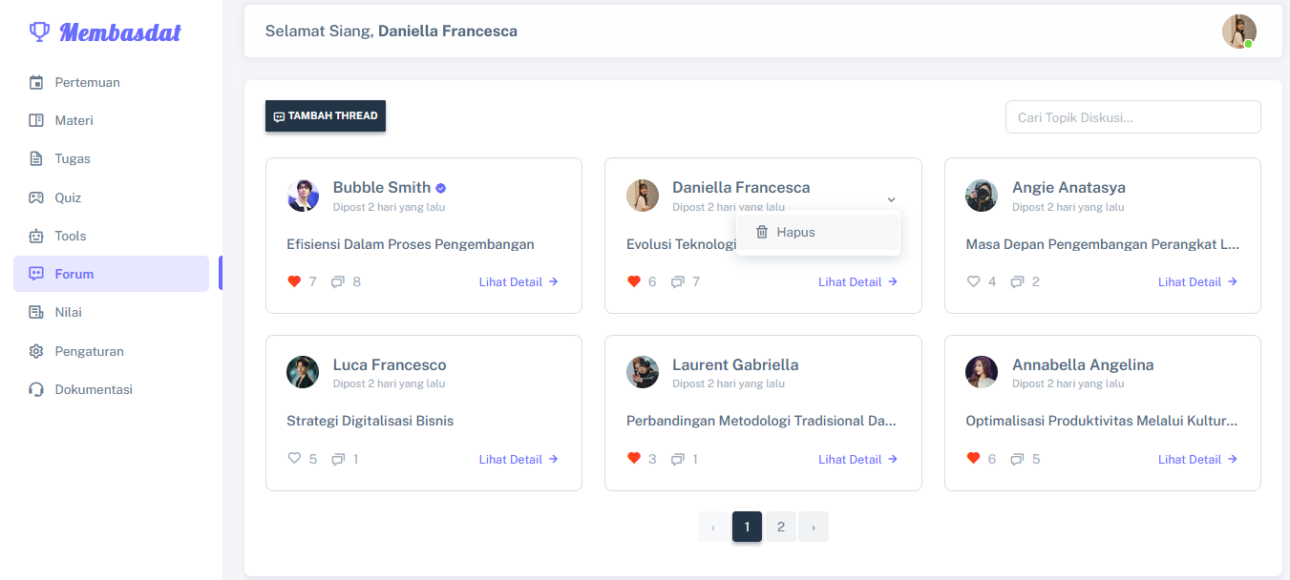Click the Quiz gamepad icon
This screenshot has width=1290, height=580.
[x=36, y=197]
